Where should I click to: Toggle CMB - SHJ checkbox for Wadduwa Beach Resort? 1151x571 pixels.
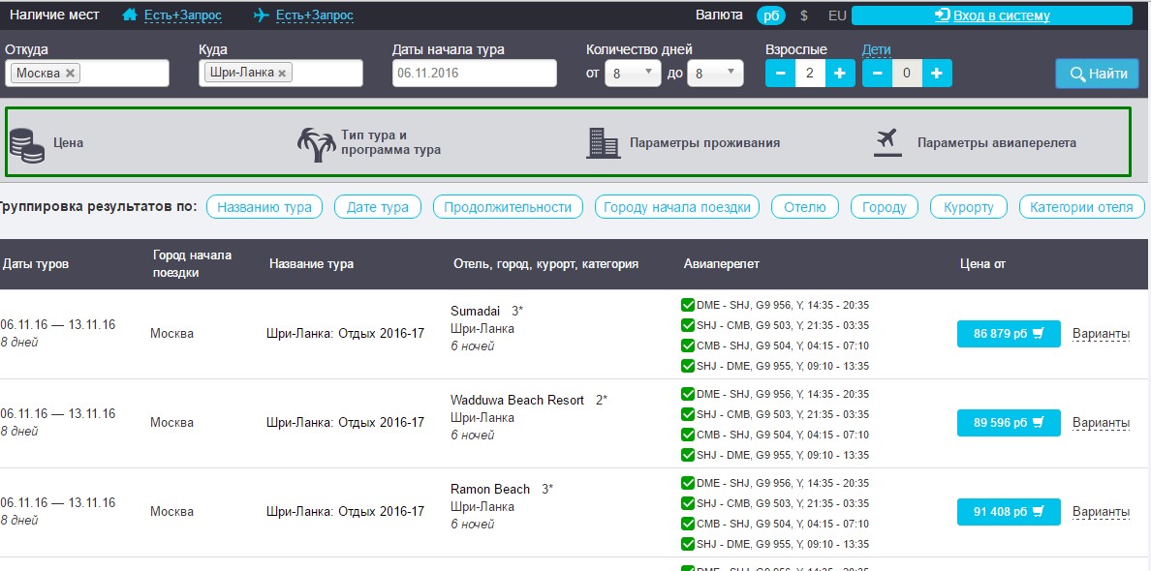(688, 435)
